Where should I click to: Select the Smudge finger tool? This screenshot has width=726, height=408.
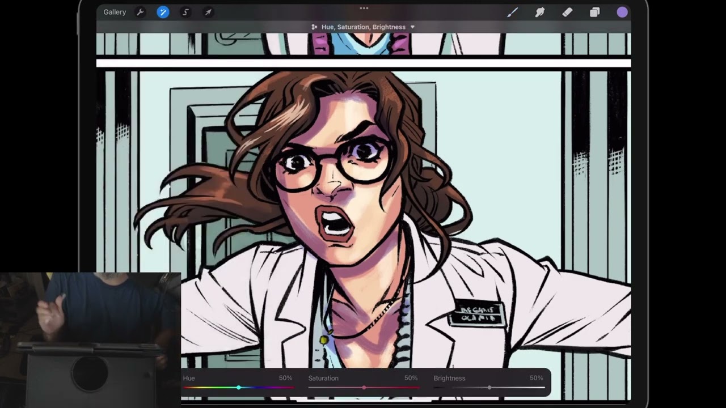pos(539,12)
